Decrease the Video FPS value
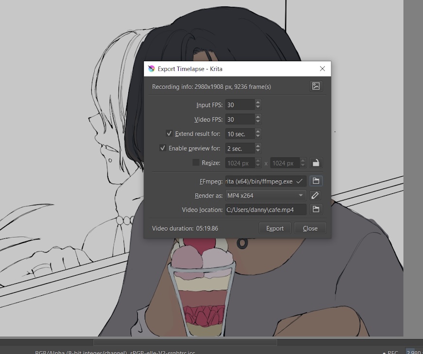Screen dimensions: 423x354 click(258, 121)
